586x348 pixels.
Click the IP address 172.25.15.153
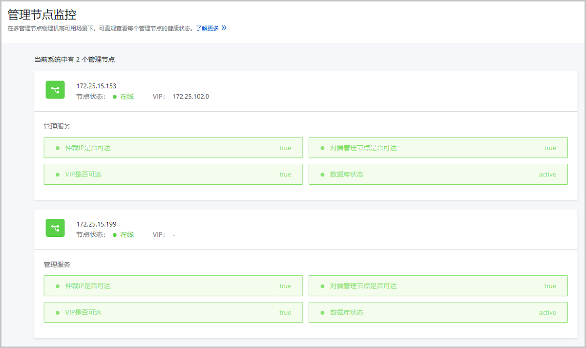[96, 86]
